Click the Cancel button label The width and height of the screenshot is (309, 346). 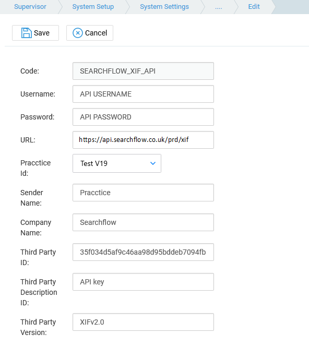pos(96,33)
